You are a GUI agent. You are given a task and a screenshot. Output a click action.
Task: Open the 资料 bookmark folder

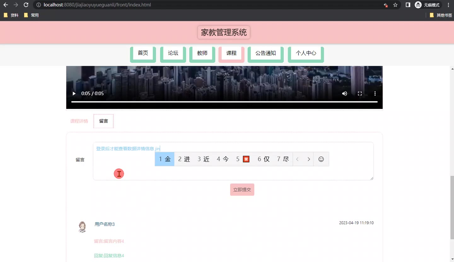(x=11, y=15)
